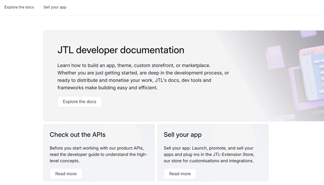324x185 pixels.
Task: Select the 'JTL developer documentation' heading
Action: tap(121, 50)
